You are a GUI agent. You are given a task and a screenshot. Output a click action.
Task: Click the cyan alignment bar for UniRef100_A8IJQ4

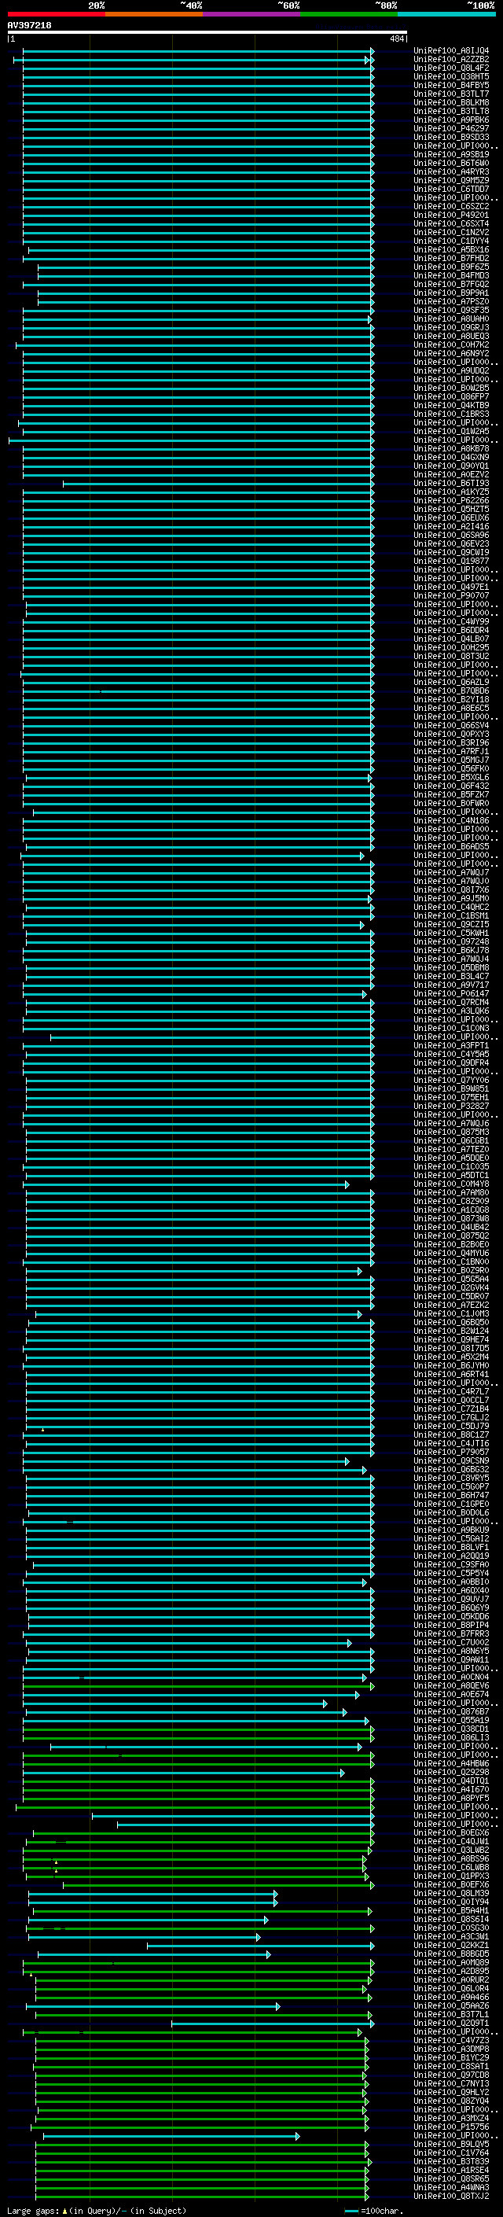click(x=198, y=52)
